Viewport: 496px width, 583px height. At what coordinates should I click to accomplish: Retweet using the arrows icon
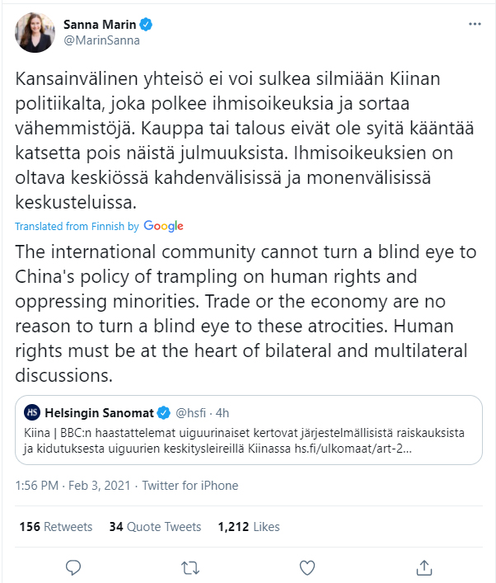click(x=190, y=567)
